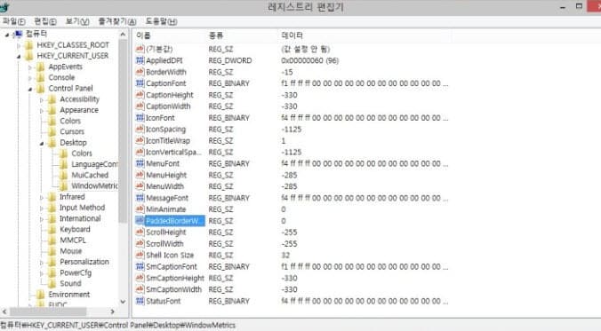Select the MenuWidth value name
This screenshot has width=601, height=331.
(x=164, y=186)
